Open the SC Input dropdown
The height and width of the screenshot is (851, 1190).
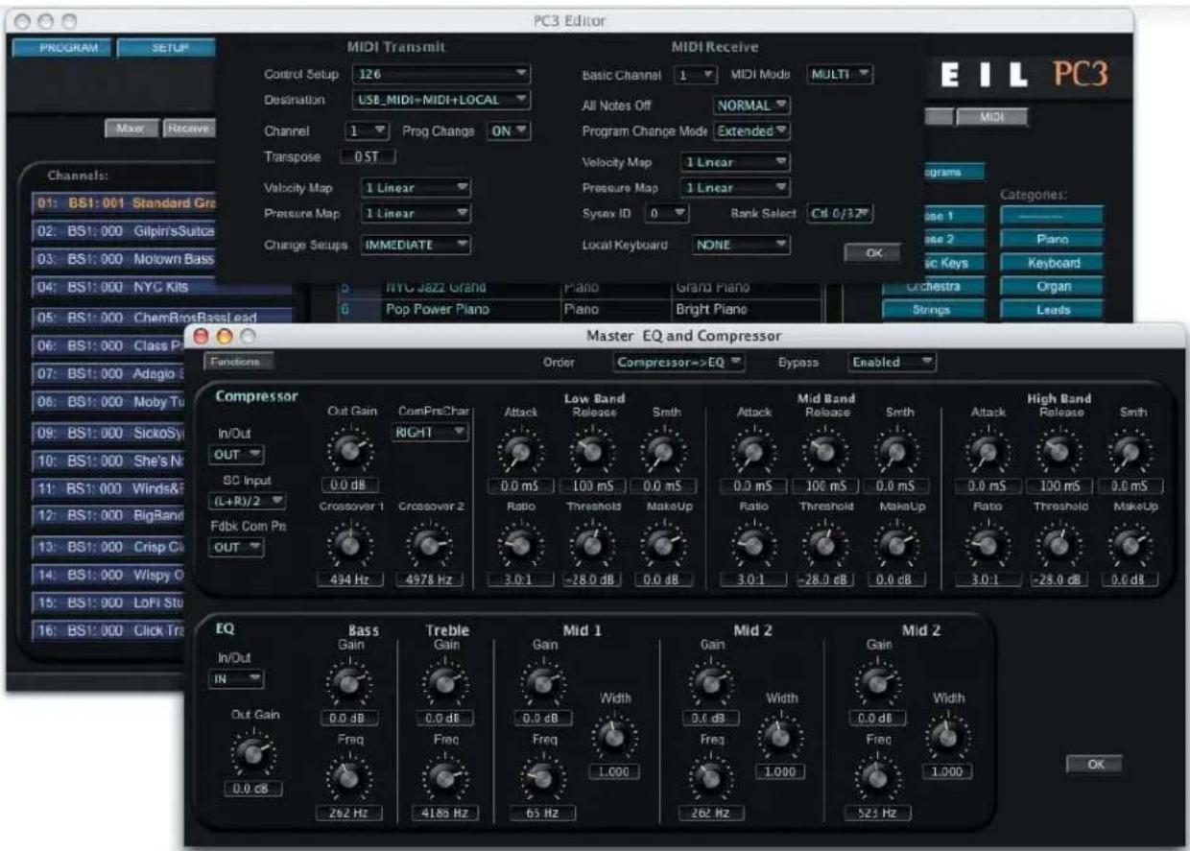[x=247, y=500]
